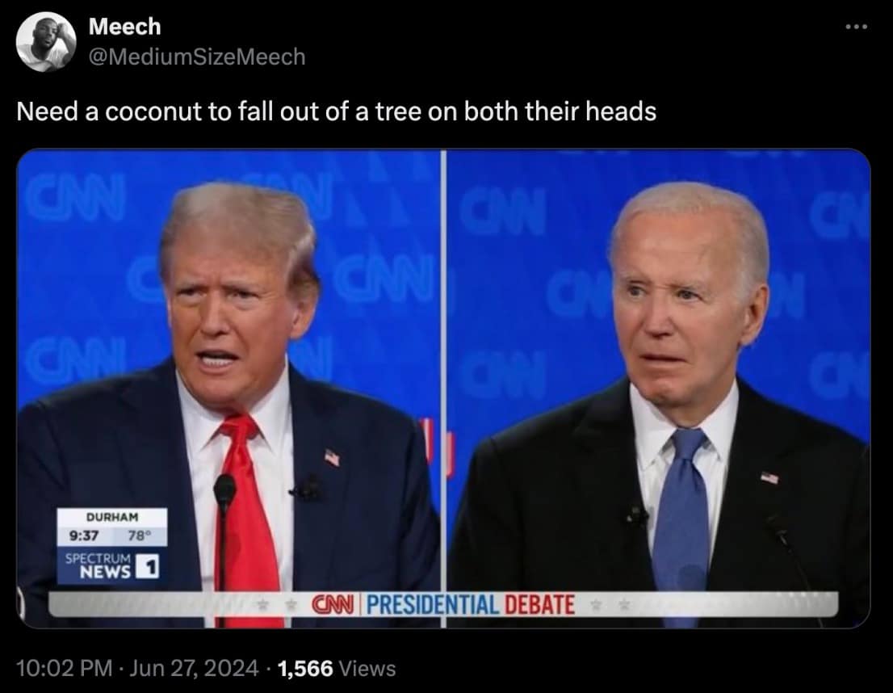Open Meech's profile avatar

[45, 41]
